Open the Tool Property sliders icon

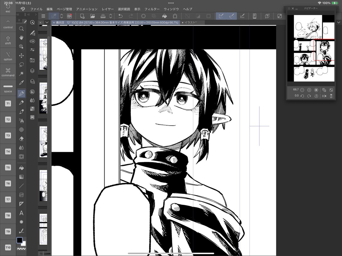click(32, 50)
